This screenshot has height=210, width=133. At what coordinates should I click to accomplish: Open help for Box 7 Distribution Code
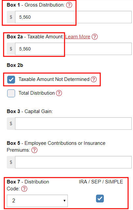[24, 189]
